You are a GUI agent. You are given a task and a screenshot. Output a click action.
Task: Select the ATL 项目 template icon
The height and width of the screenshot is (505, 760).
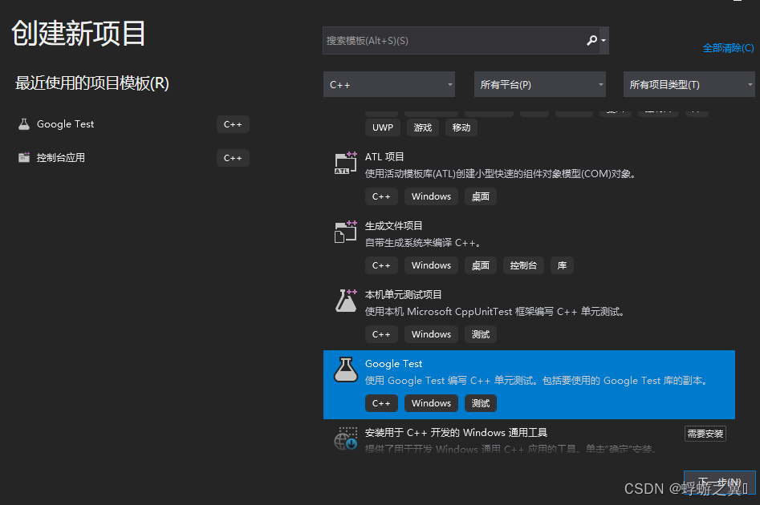coord(345,163)
